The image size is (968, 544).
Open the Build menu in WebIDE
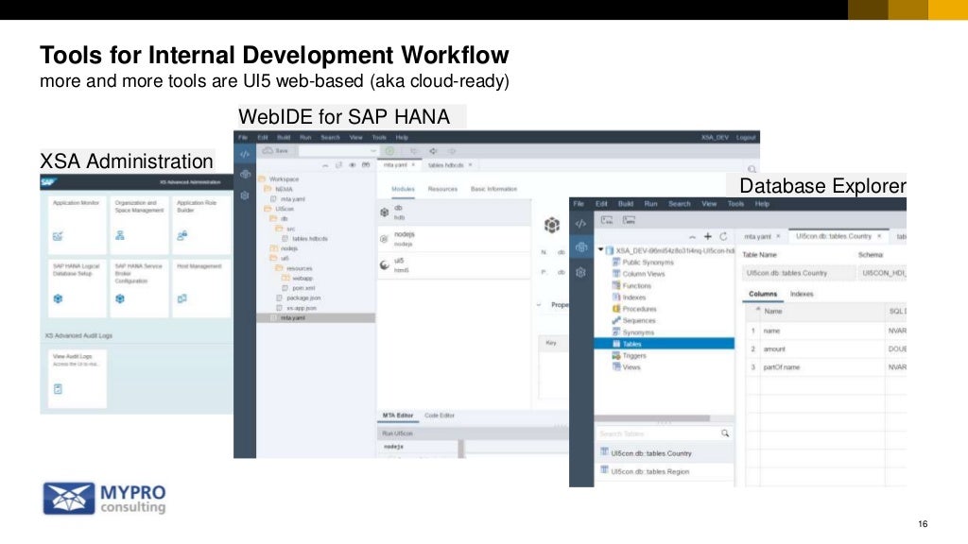284,138
